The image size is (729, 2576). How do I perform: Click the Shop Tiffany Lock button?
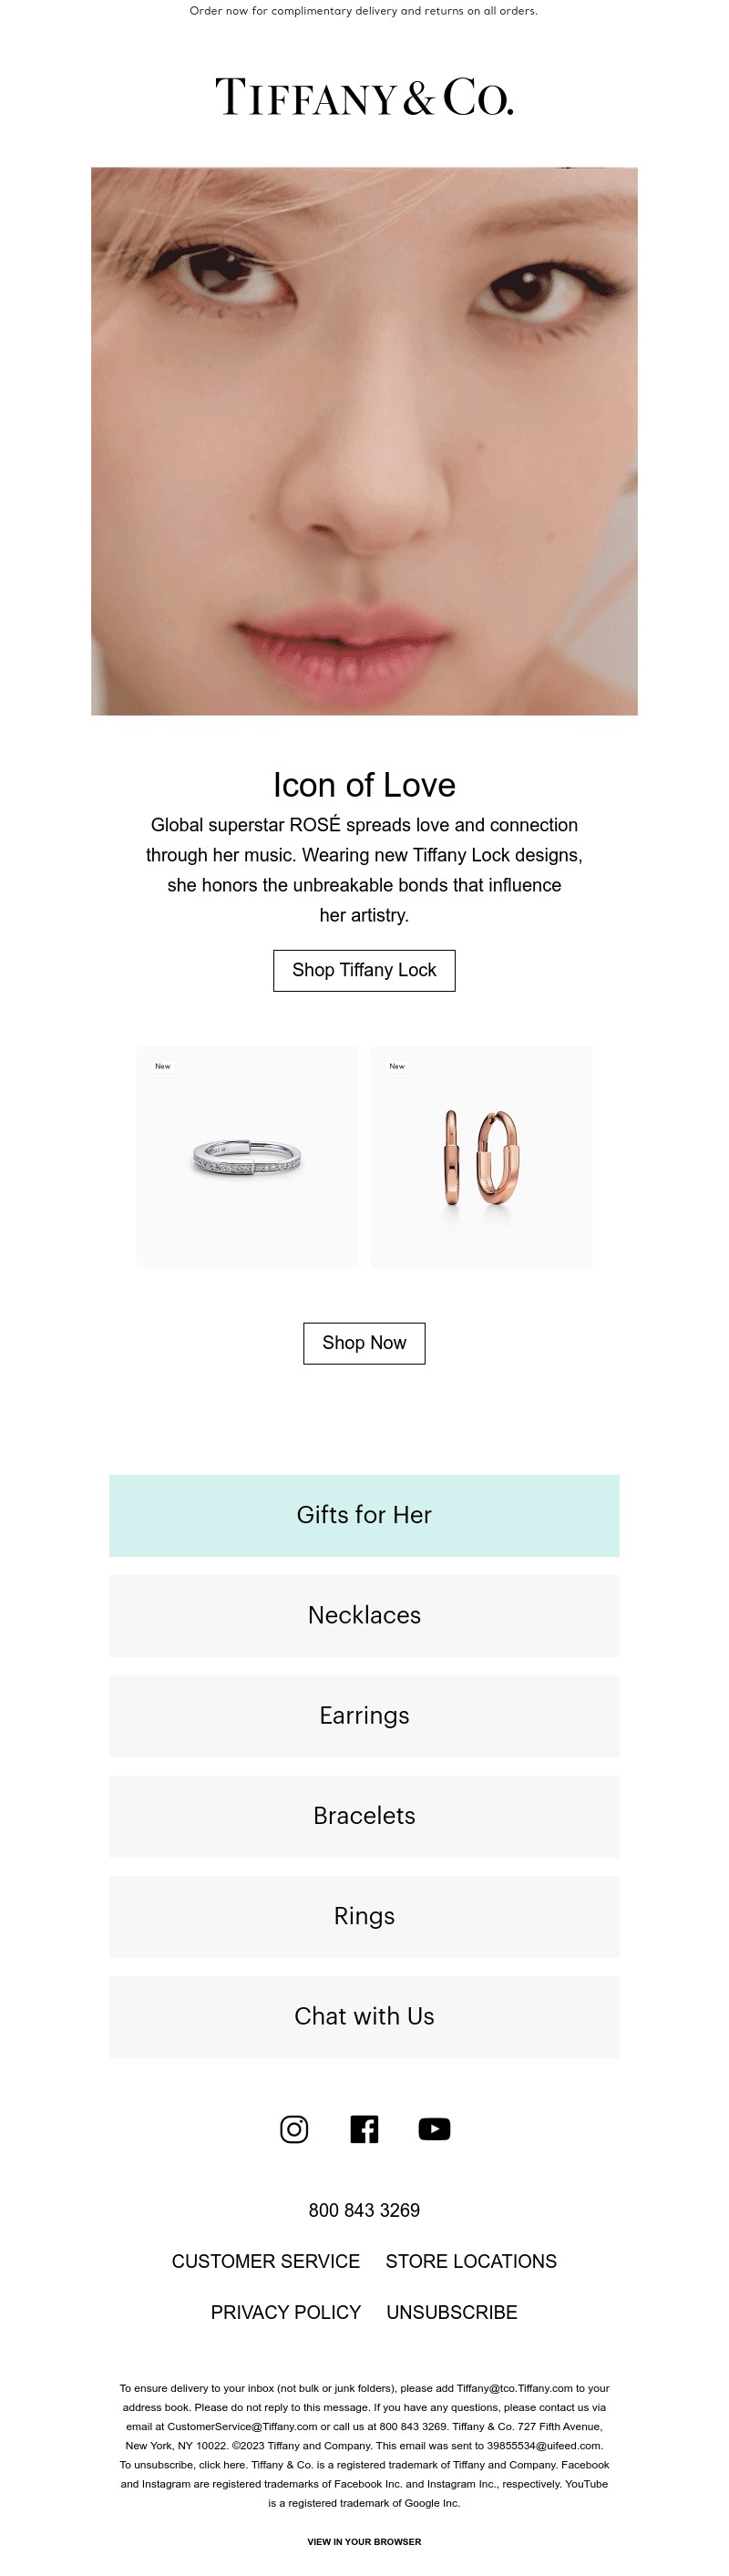pyautogui.click(x=364, y=970)
